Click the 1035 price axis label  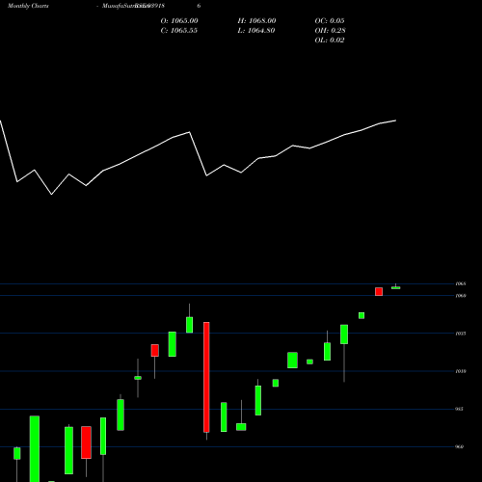461,334
